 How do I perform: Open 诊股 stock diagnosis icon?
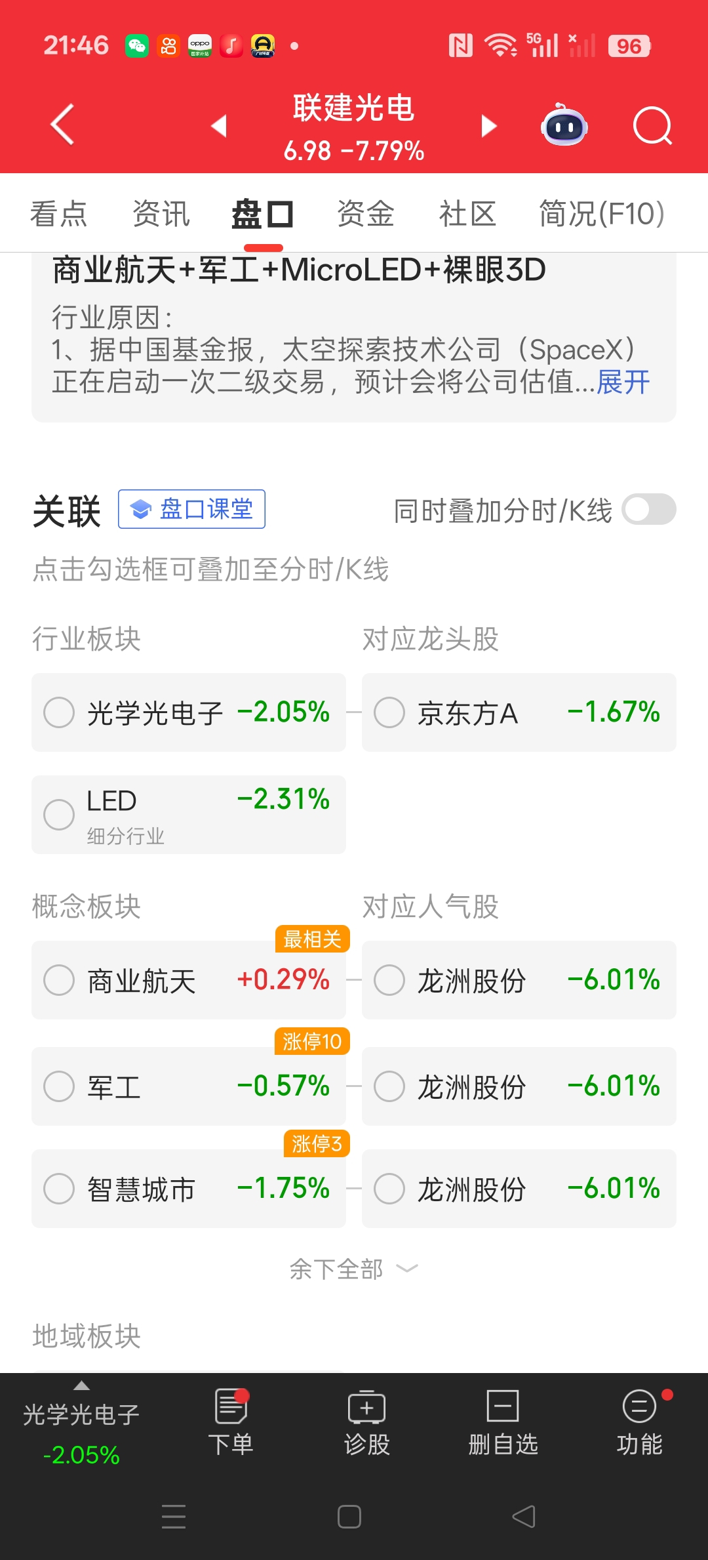point(366,1422)
